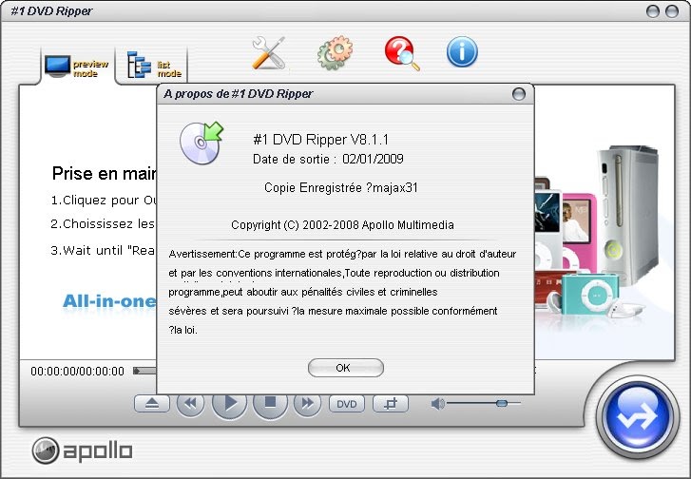Screen dimensions: 691x479
Task: Click OK in the About dialog
Action: (346, 368)
